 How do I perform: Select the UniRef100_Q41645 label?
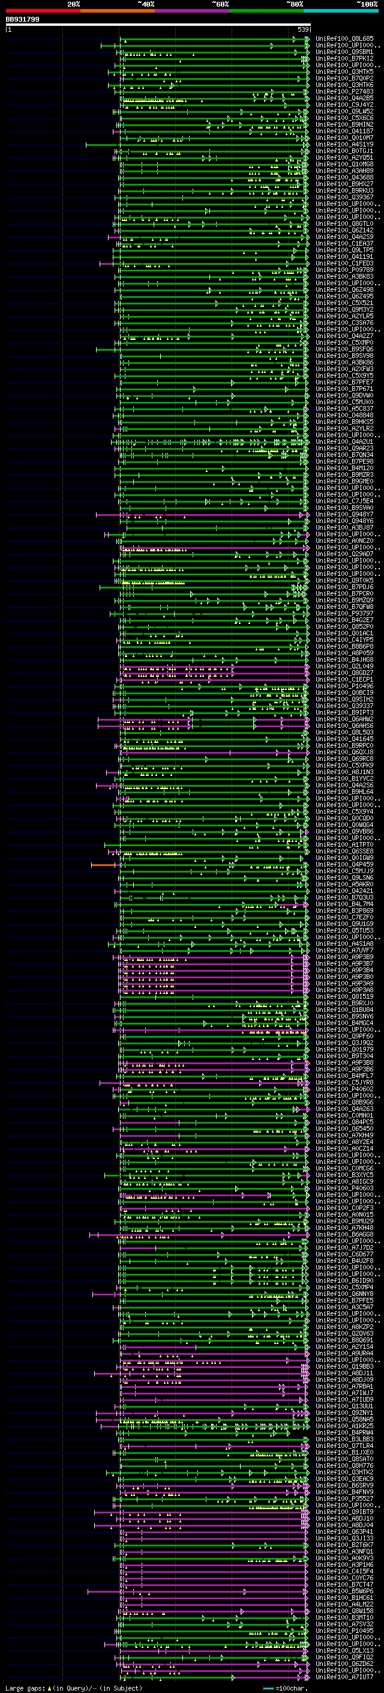point(344,739)
